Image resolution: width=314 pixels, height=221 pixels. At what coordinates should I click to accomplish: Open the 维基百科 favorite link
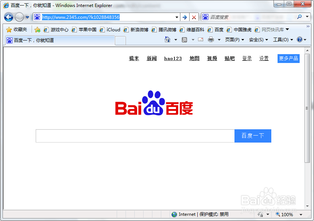pyautogui.click(x=192, y=30)
